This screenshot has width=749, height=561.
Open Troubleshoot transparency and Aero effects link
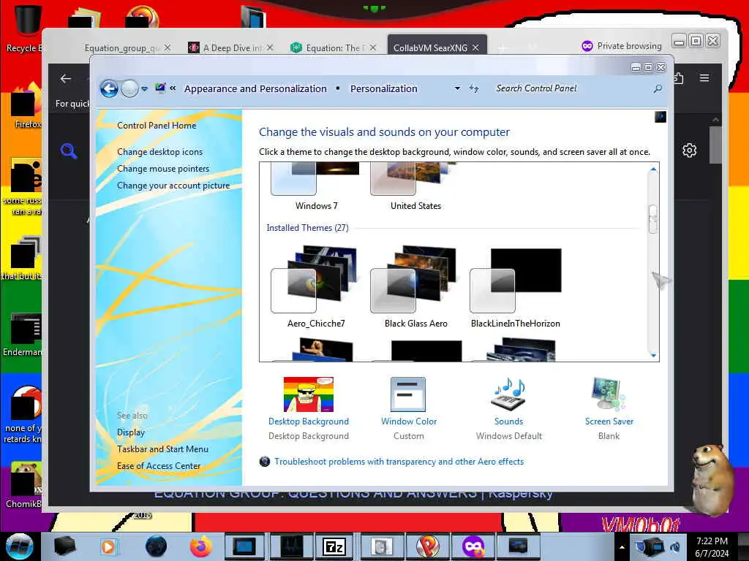click(399, 462)
